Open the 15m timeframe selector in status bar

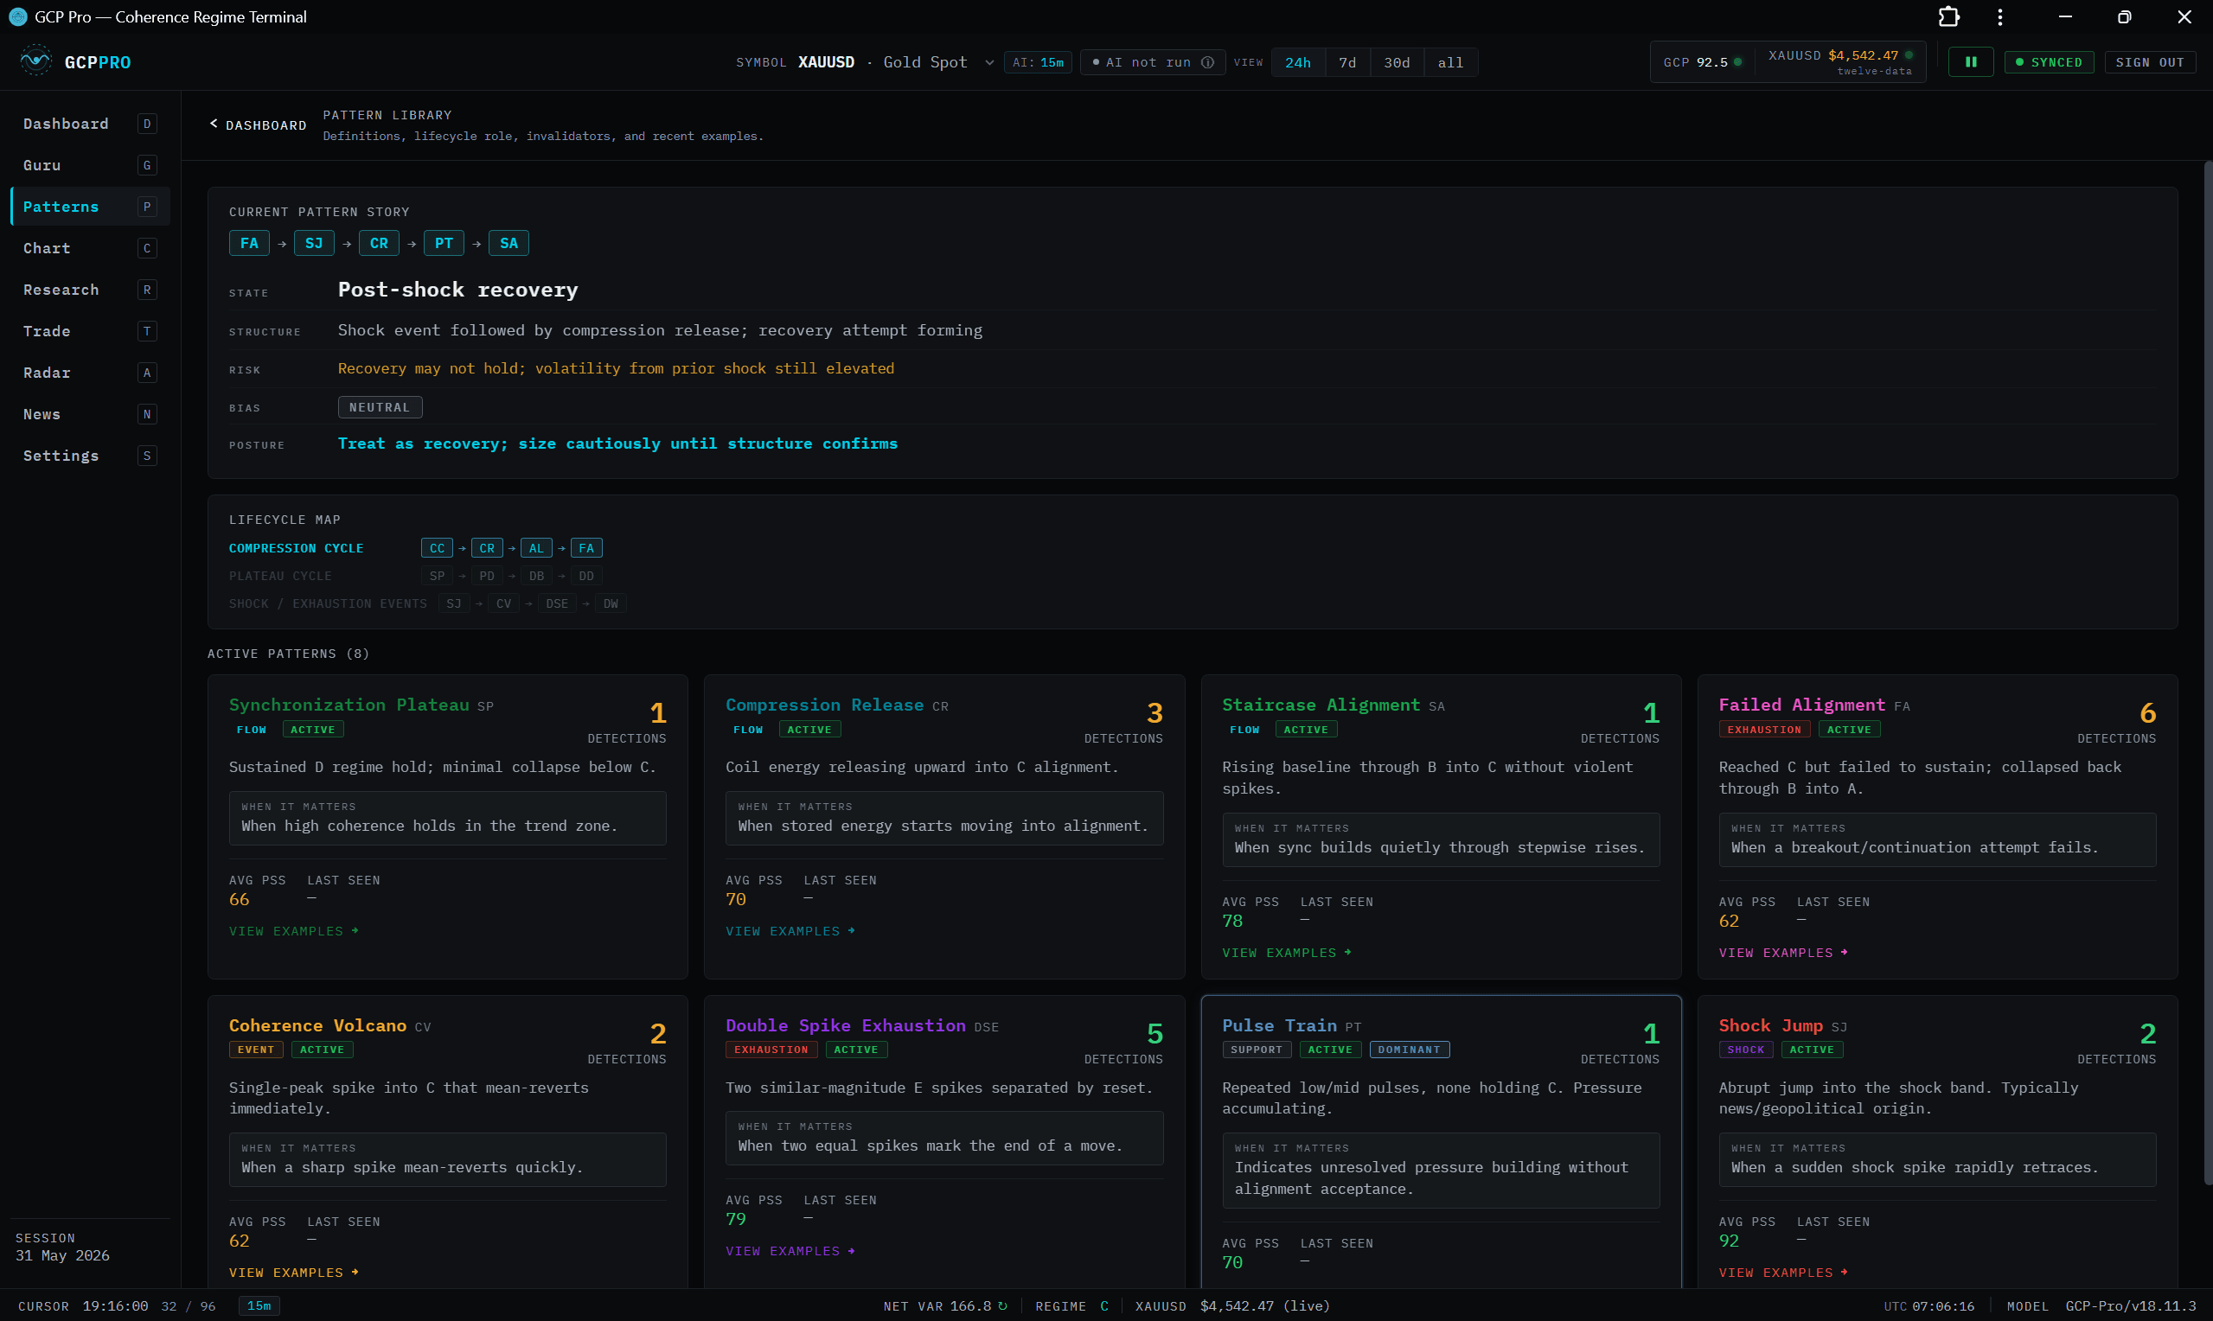coord(259,1305)
